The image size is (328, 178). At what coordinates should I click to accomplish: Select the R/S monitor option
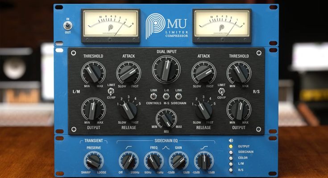click(x=230, y=170)
